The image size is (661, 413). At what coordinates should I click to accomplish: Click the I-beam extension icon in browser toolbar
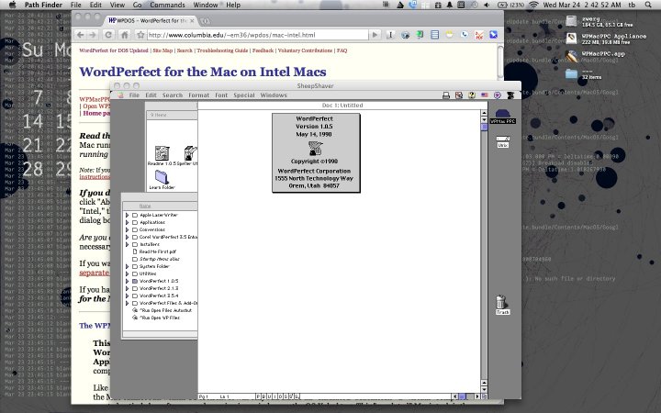[390, 35]
